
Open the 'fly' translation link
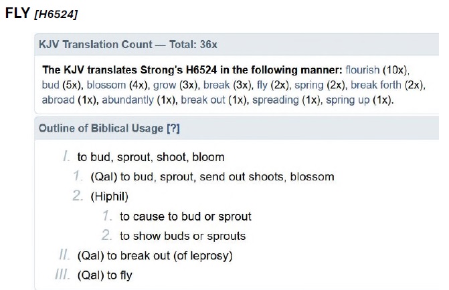pos(262,85)
